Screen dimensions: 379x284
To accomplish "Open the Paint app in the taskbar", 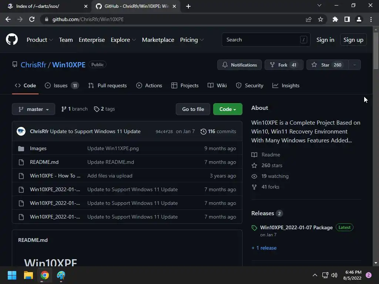I will click(x=61, y=275).
